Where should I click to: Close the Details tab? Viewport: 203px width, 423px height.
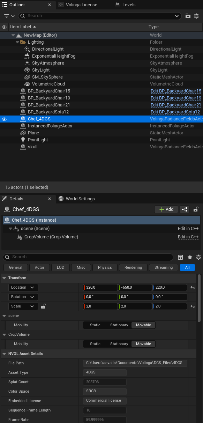(50, 199)
